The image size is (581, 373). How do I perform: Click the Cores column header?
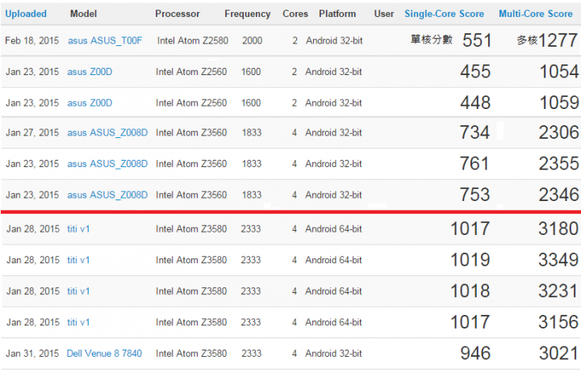295,14
